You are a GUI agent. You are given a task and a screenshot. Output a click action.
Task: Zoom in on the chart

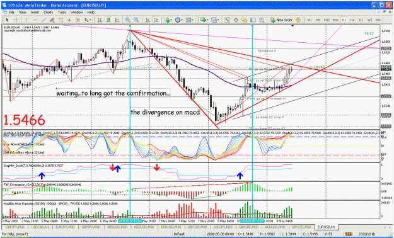pyautogui.click(x=127, y=20)
